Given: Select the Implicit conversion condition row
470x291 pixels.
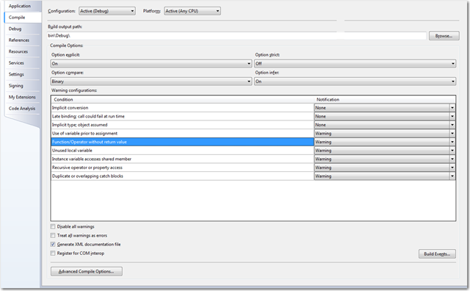Looking at the screenshot, I should pos(183,108).
